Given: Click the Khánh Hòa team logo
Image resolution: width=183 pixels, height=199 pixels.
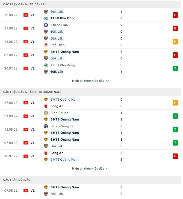Looking at the screenshot, I should (46, 25).
